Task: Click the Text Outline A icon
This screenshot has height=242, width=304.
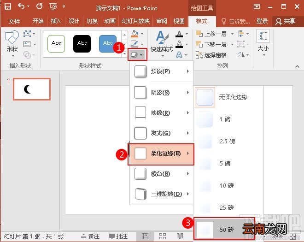Action: (x=179, y=44)
